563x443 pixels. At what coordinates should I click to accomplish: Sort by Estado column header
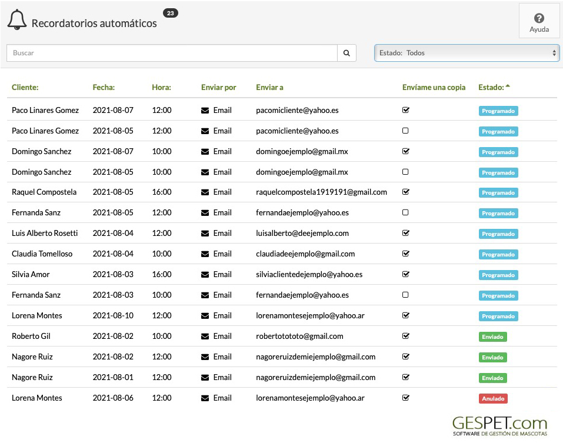point(494,87)
